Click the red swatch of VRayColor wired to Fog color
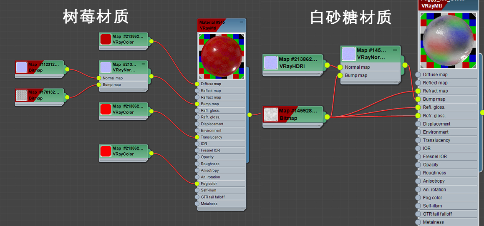Image resolution: width=484 pixels, height=226 pixels. (106, 151)
